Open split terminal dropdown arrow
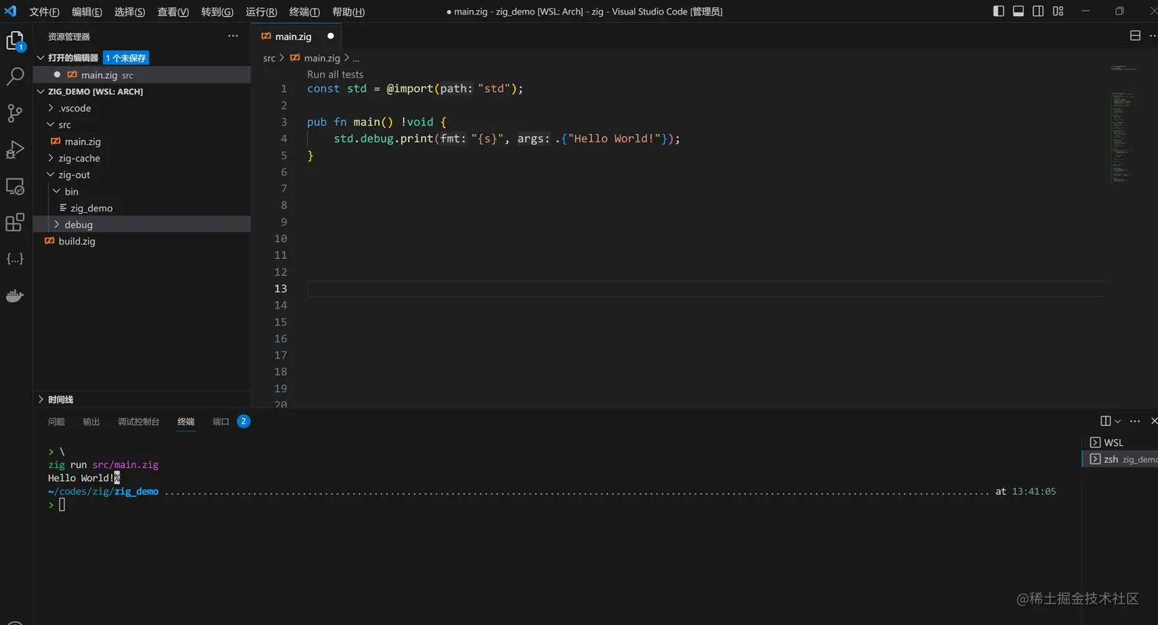1158x625 pixels. 1117,421
